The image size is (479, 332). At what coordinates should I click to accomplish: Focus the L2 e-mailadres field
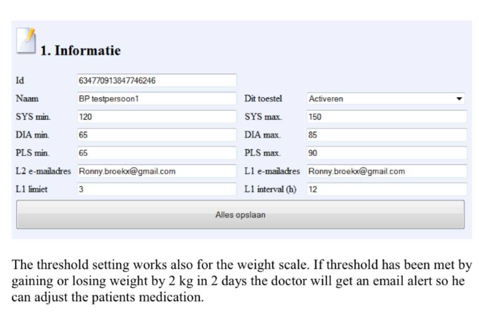[x=157, y=171]
